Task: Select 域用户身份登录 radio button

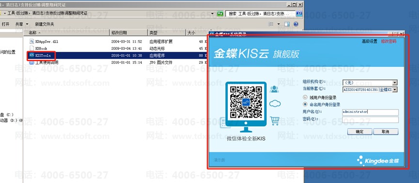Action: tap(305, 97)
